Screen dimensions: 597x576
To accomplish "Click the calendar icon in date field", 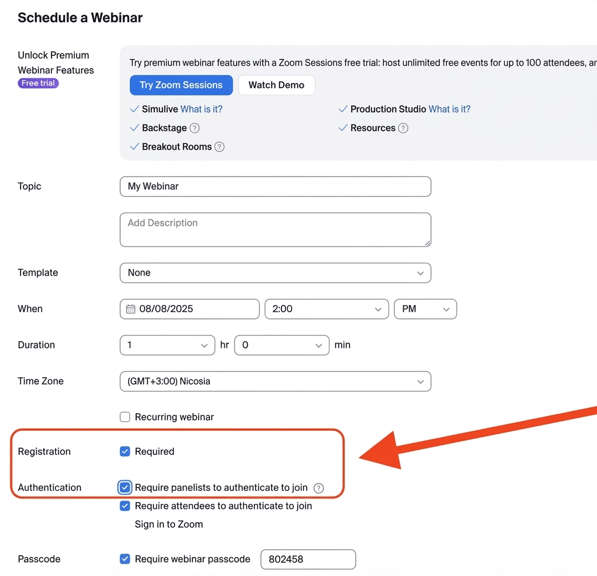I will 130,309.
